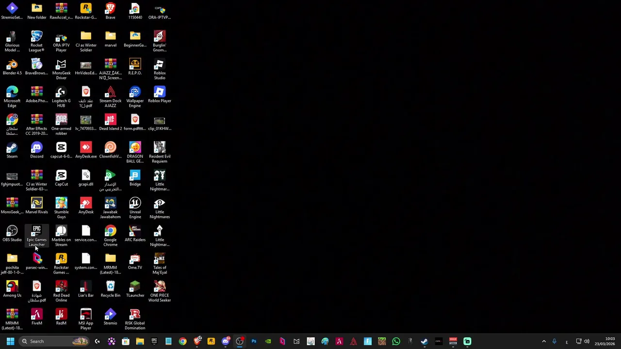The height and width of the screenshot is (349, 621).
Task: Launch Rocket League from the desktop
Action: [36, 41]
